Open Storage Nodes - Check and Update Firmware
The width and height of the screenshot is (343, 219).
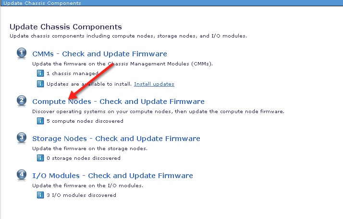[116, 139]
